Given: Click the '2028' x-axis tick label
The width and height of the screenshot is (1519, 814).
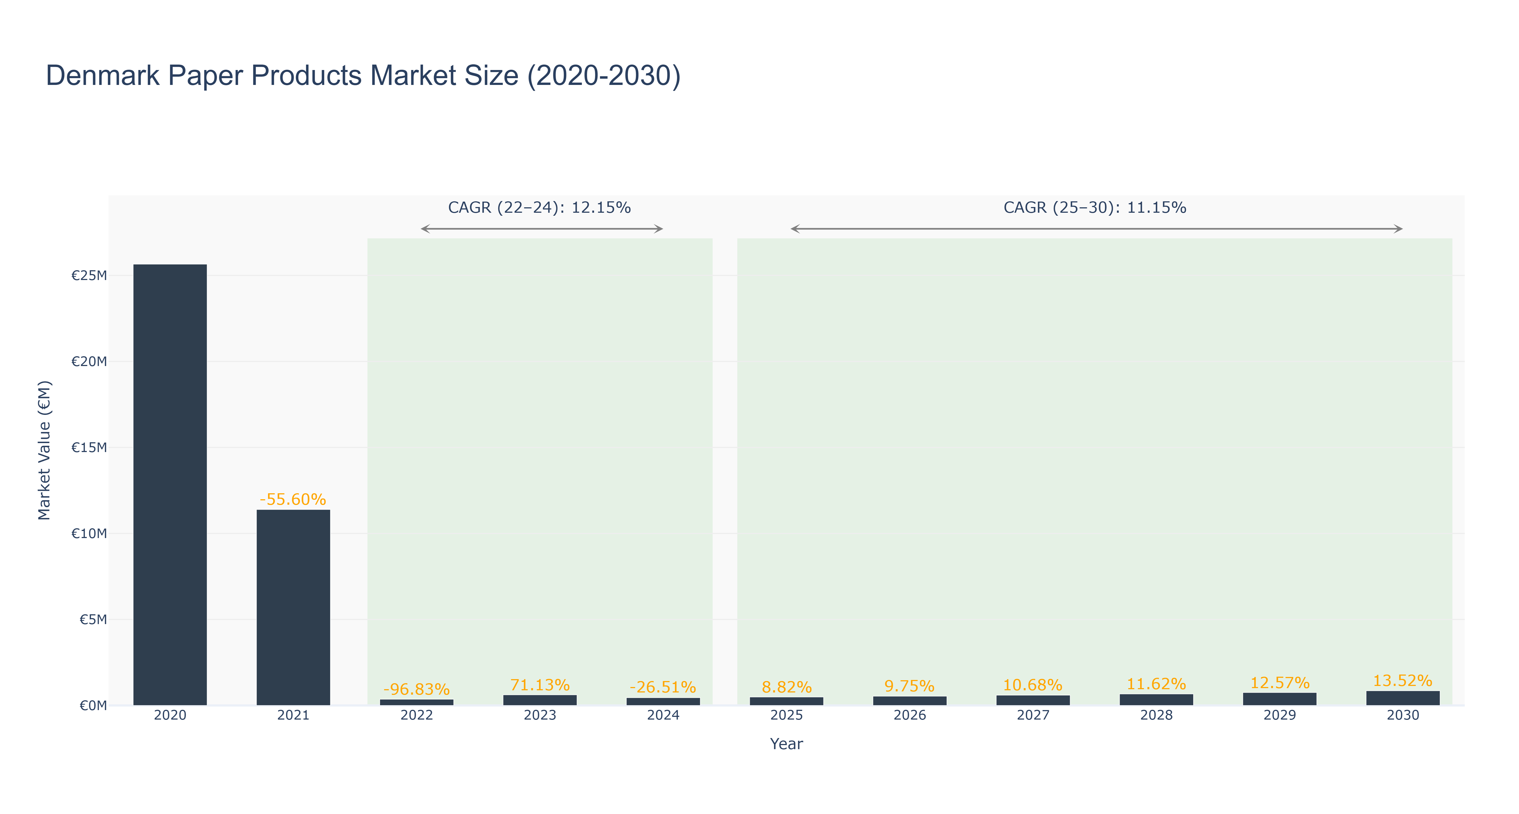Looking at the screenshot, I should click(1156, 716).
